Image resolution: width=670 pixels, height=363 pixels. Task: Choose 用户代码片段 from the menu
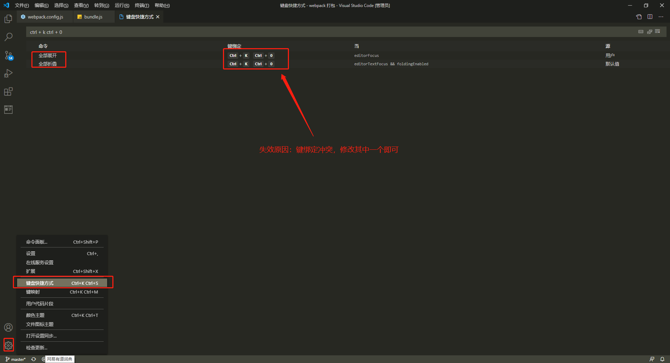click(x=62, y=304)
